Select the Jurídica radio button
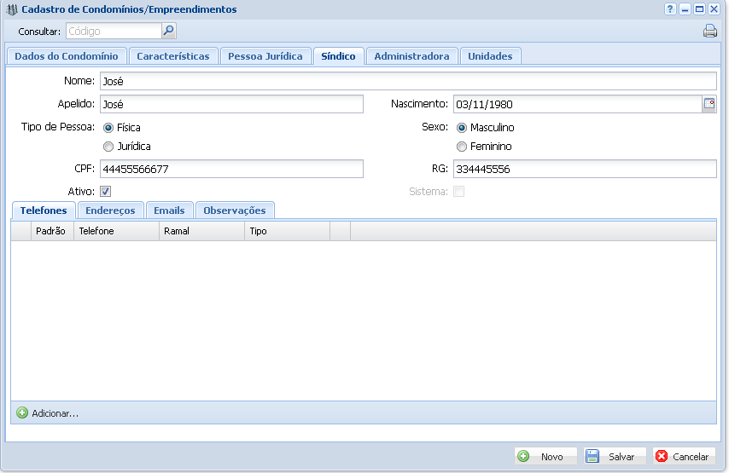 click(108, 147)
